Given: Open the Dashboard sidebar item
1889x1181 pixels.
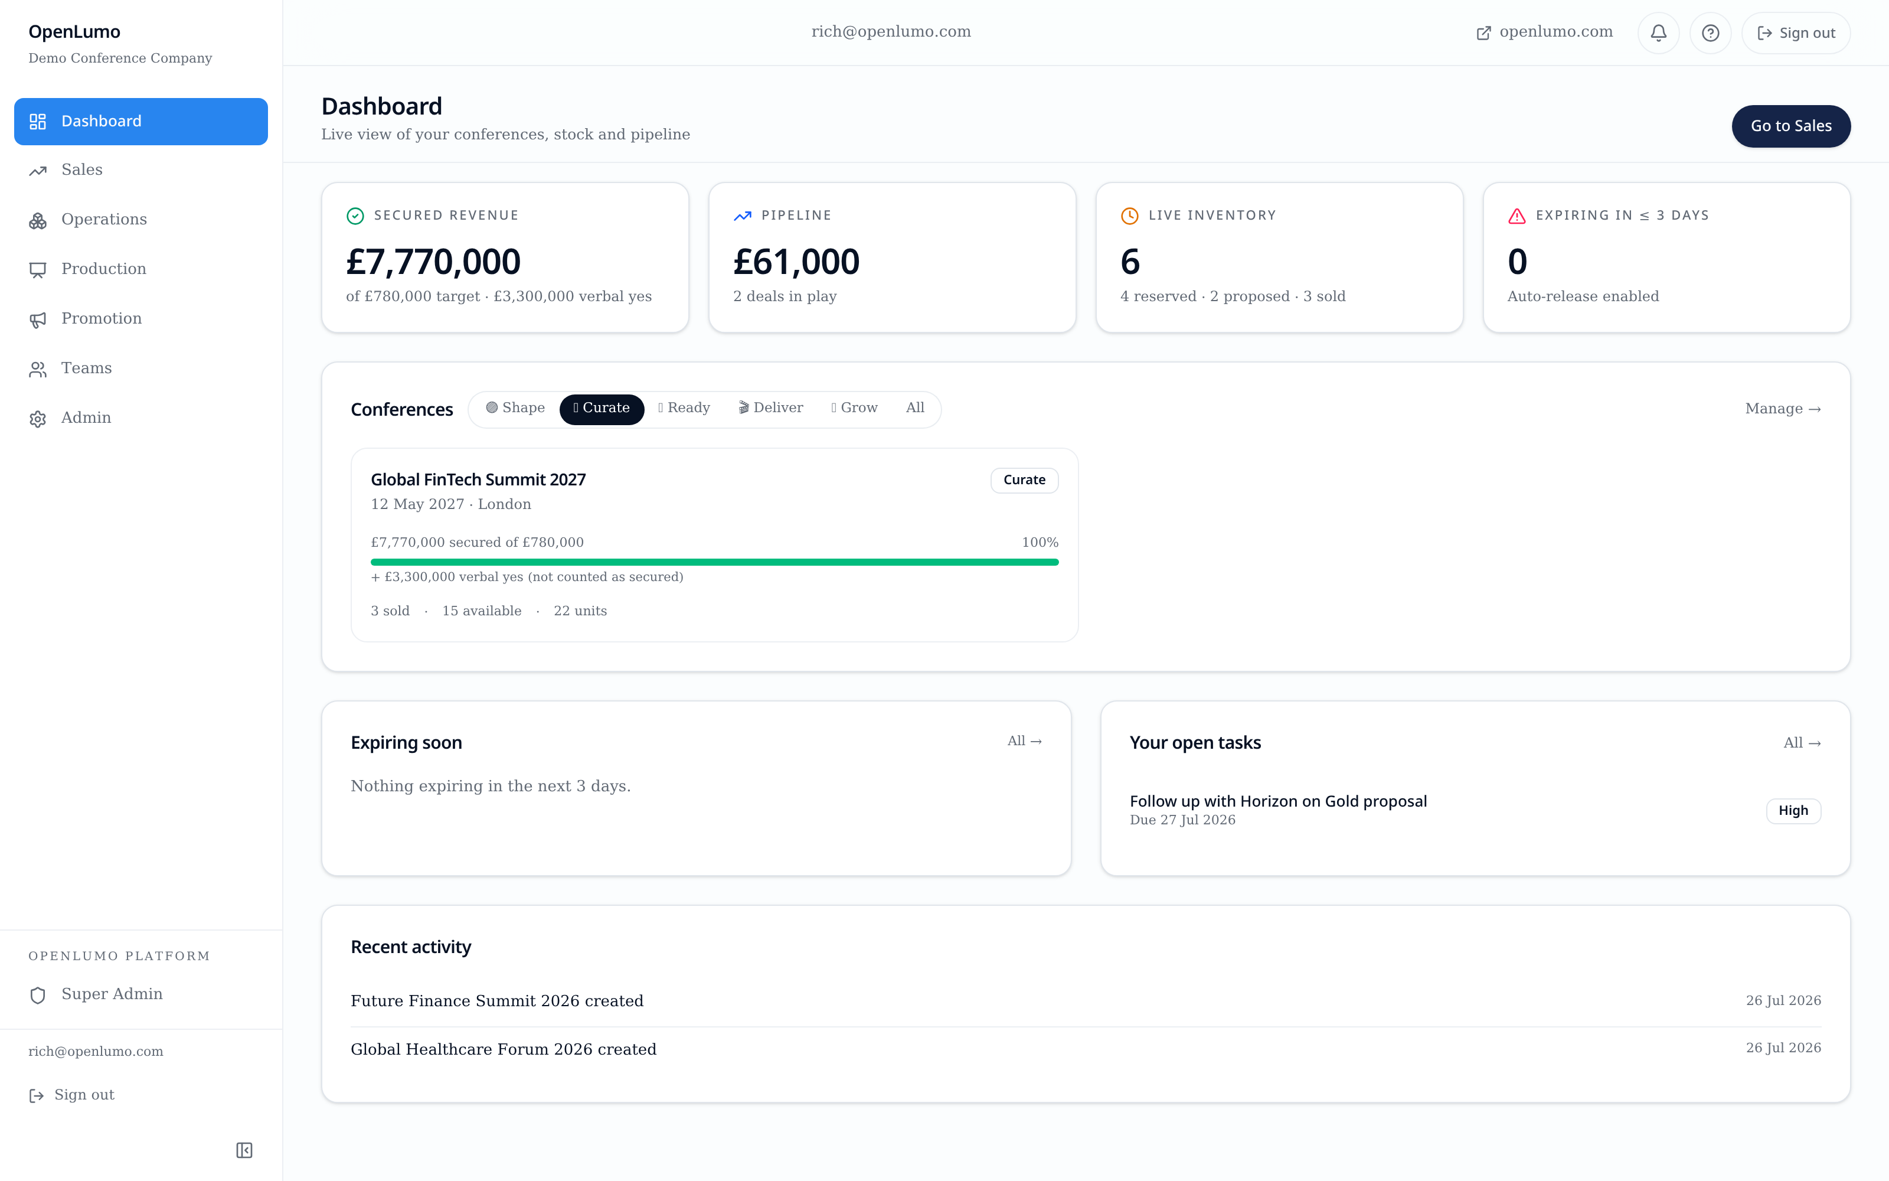Looking at the screenshot, I should (x=140, y=121).
